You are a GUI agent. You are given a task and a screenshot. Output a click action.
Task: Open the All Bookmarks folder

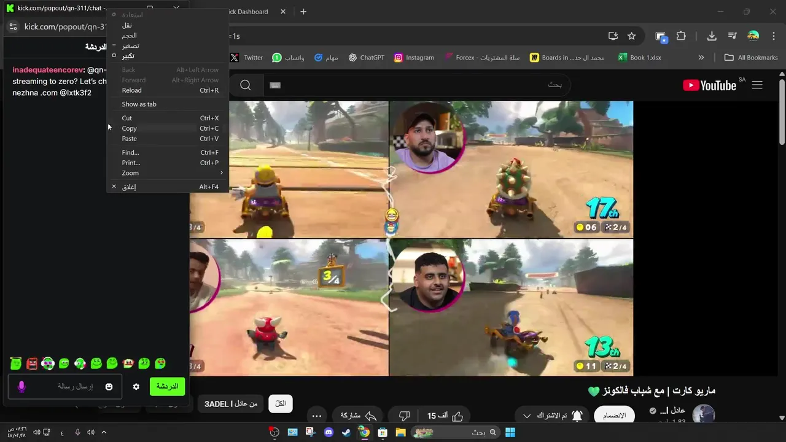pos(751,58)
